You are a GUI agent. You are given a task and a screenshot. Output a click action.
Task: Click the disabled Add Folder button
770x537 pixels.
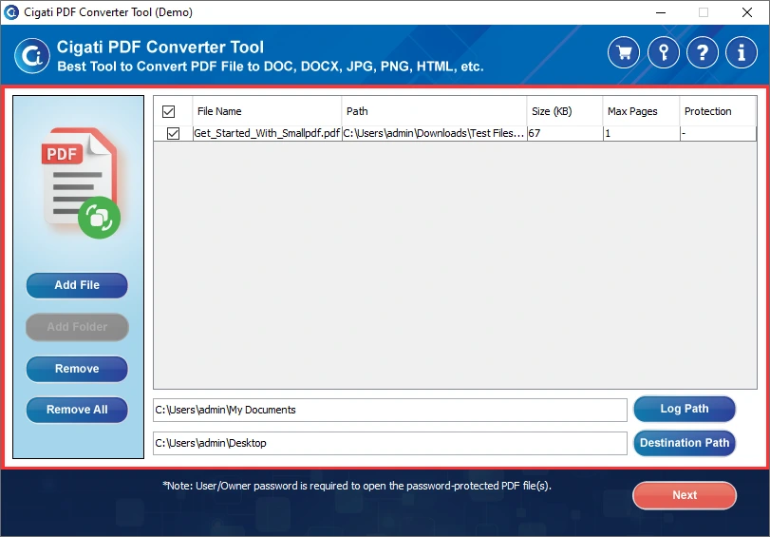click(x=77, y=327)
